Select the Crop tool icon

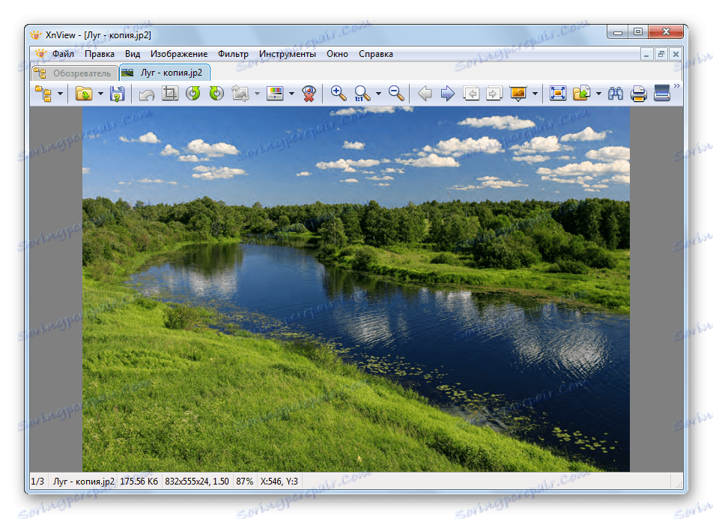[169, 94]
